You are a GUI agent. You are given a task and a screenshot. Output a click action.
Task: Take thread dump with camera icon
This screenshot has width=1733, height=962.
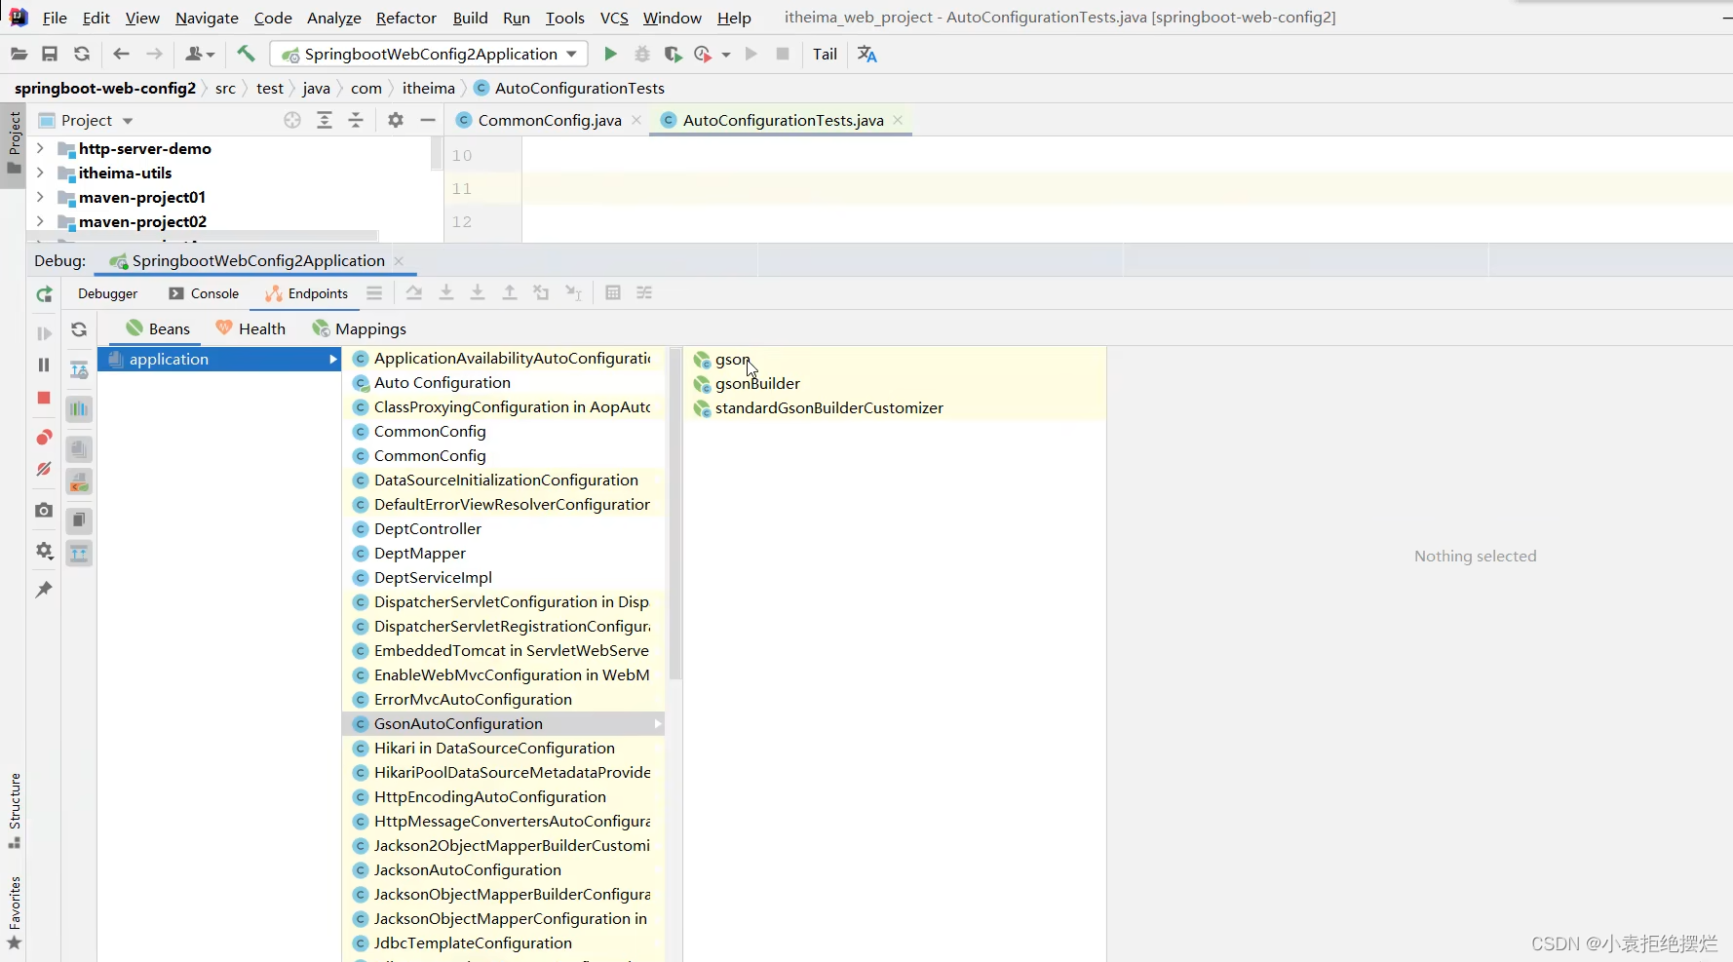pos(44,510)
